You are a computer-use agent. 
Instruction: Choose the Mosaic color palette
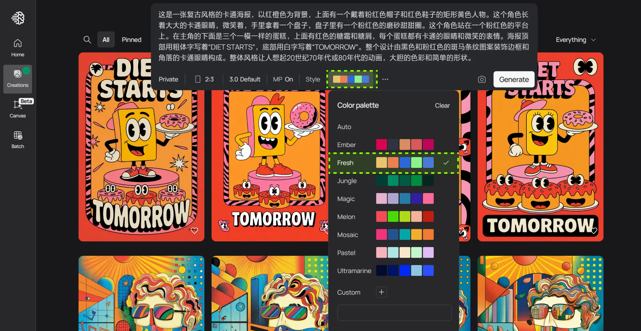coord(393,234)
